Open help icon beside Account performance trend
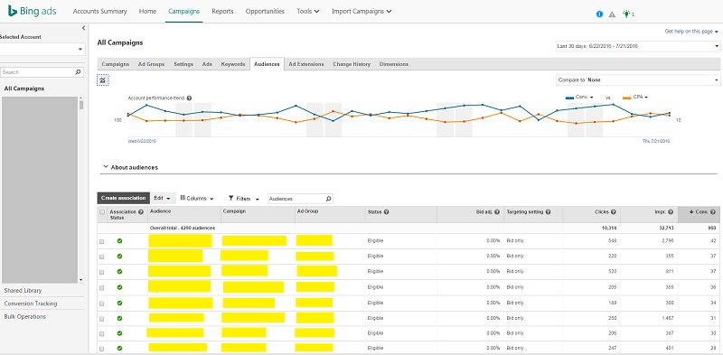Viewport: 723px width, 355px height. [x=190, y=98]
